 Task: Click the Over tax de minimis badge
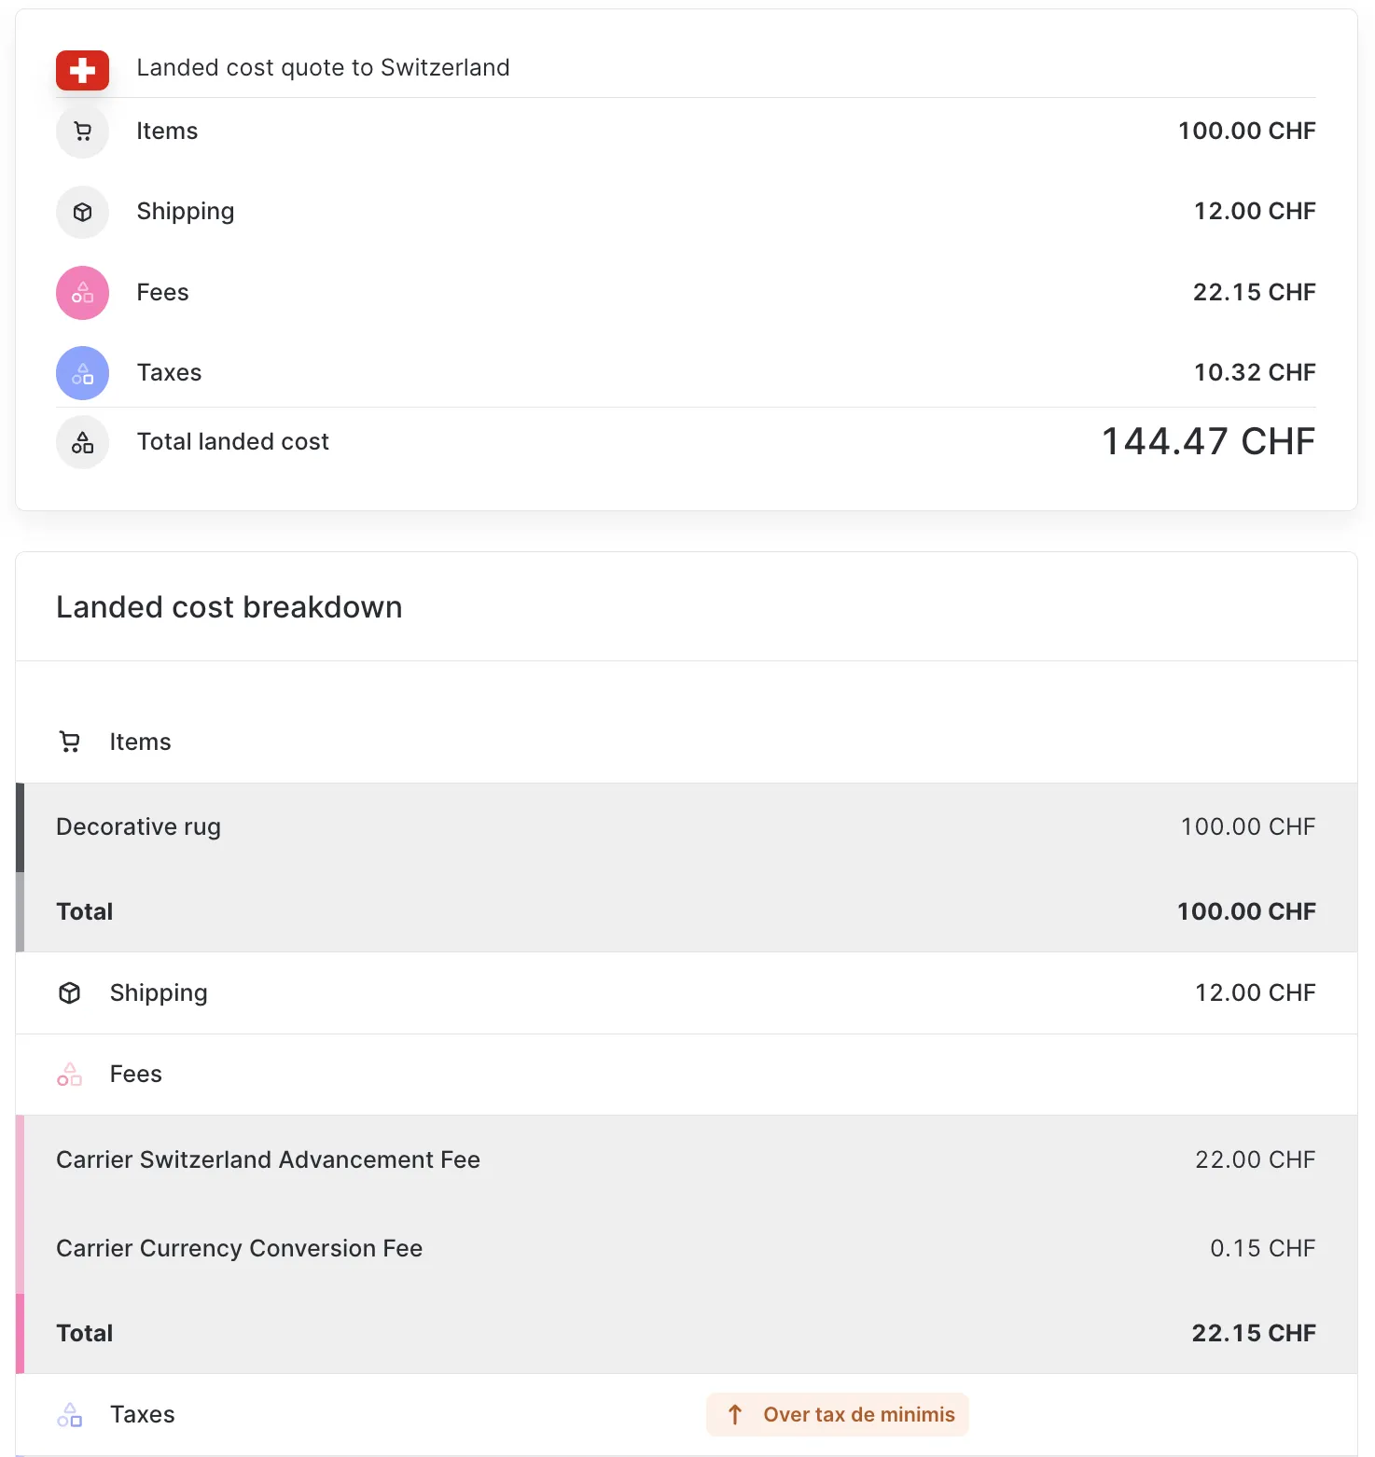click(838, 1415)
